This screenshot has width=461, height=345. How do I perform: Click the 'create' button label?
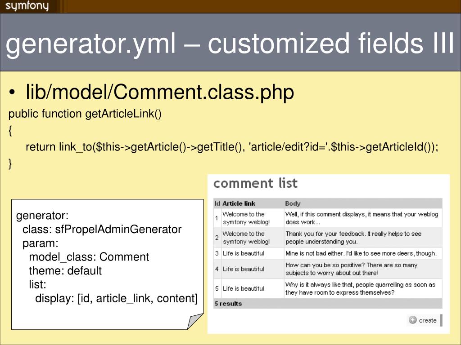click(428, 320)
